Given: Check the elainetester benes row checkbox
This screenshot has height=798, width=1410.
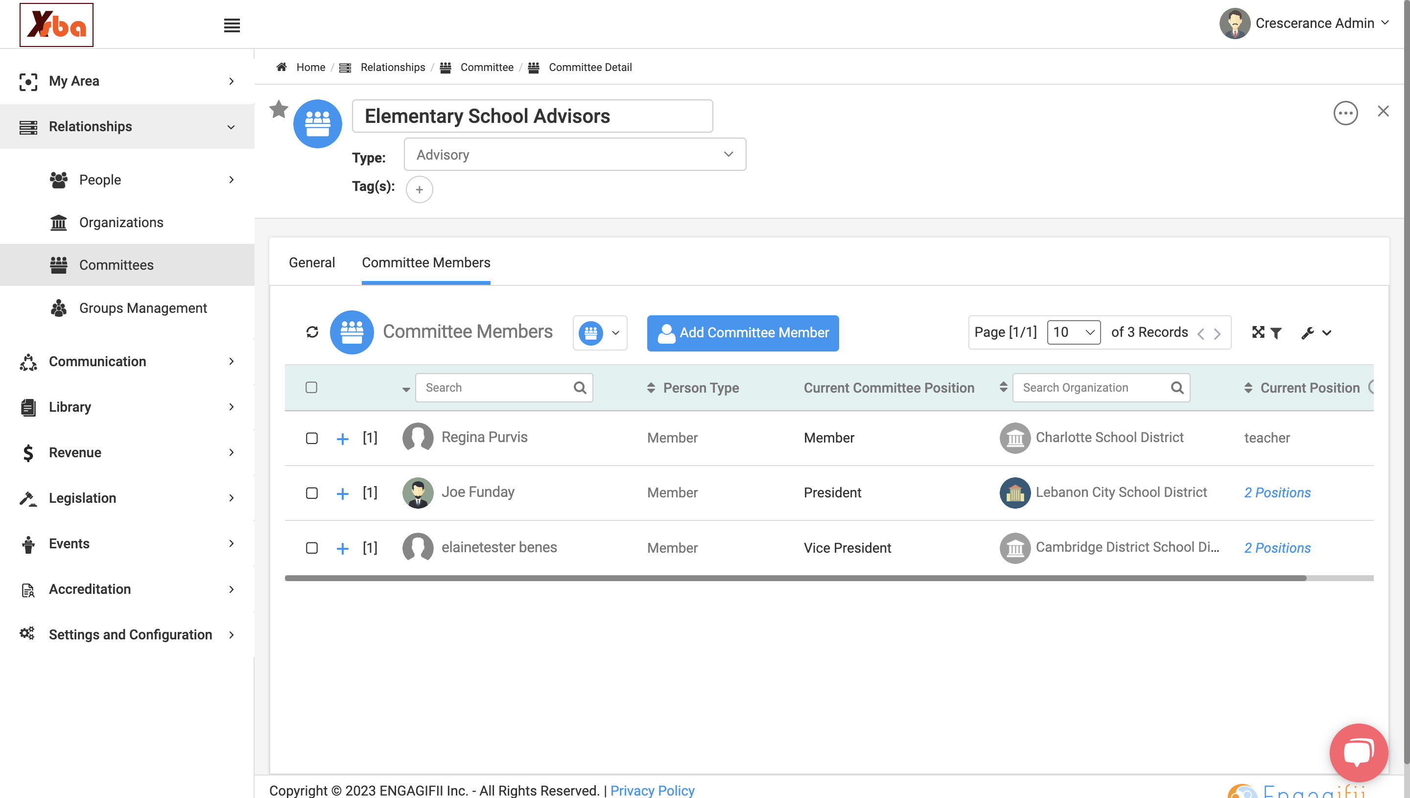Looking at the screenshot, I should pyautogui.click(x=312, y=547).
